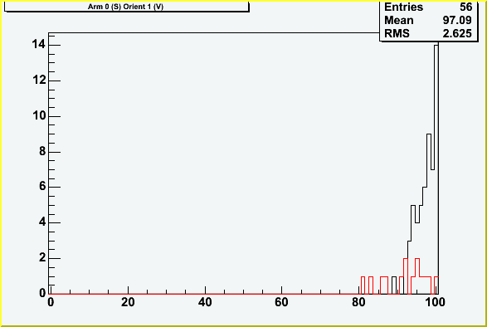Image resolution: width=487 pixels, height=327 pixels.
Task: Click the Y-axis label 6
Action: (x=42, y=187)
